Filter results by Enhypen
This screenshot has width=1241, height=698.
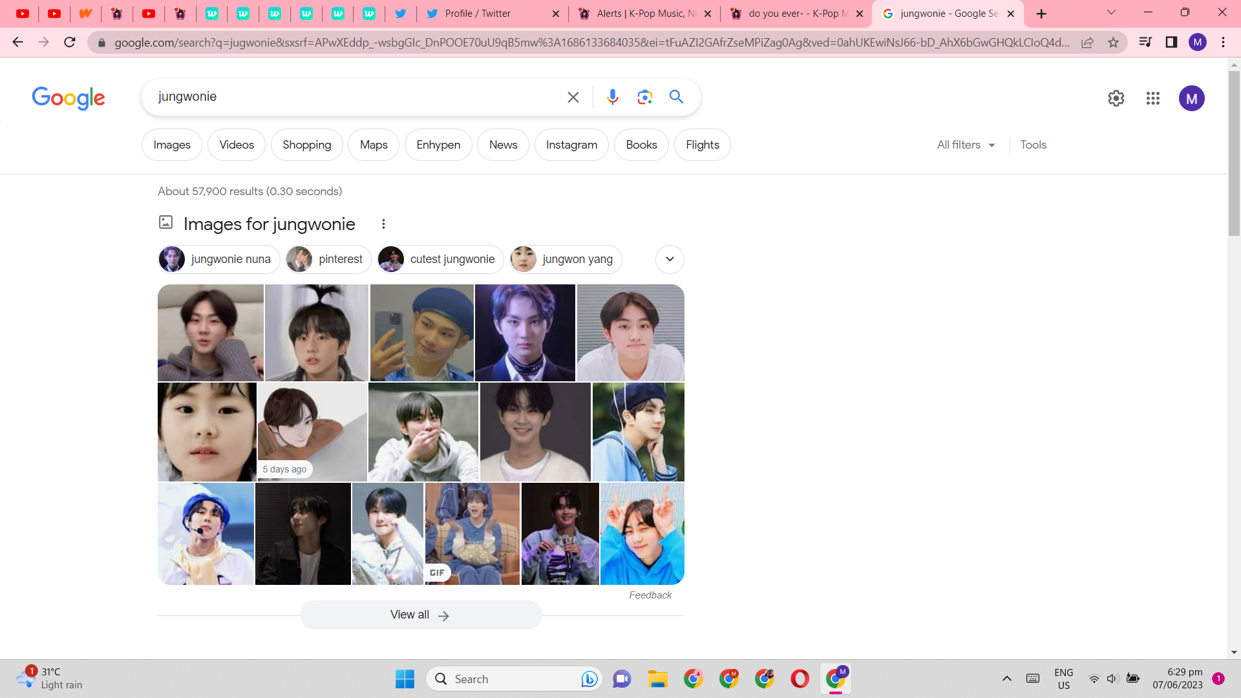coord(438,145)
